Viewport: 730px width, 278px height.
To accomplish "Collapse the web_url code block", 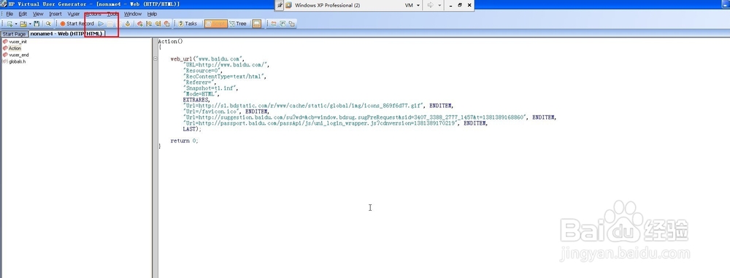I will pyautogui.click(x=155, y=58).
